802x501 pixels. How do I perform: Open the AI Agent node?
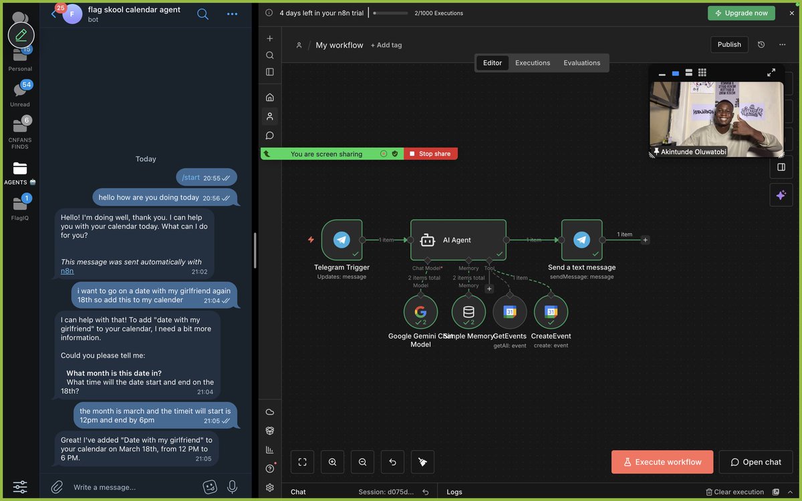pyautogui.click(x=458, y=240)
